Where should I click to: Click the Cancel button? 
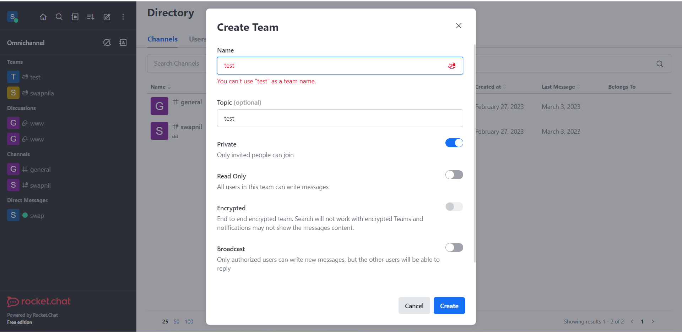click(414, 305)
